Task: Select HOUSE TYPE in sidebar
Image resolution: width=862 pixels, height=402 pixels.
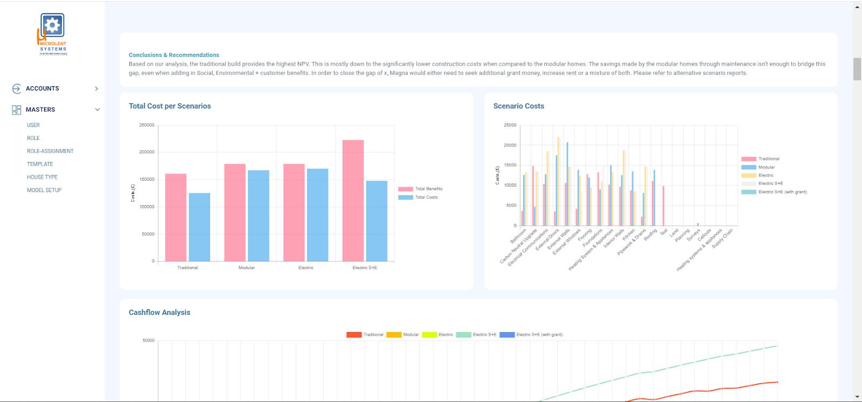Action: pyautogui.click(x=42, y=177)
